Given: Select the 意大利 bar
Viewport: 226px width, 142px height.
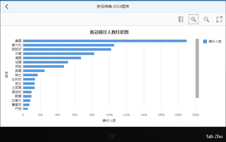Looking at the screenshot, I should coord(69,45).
